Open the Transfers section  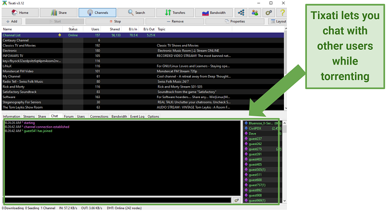(175, 12)
